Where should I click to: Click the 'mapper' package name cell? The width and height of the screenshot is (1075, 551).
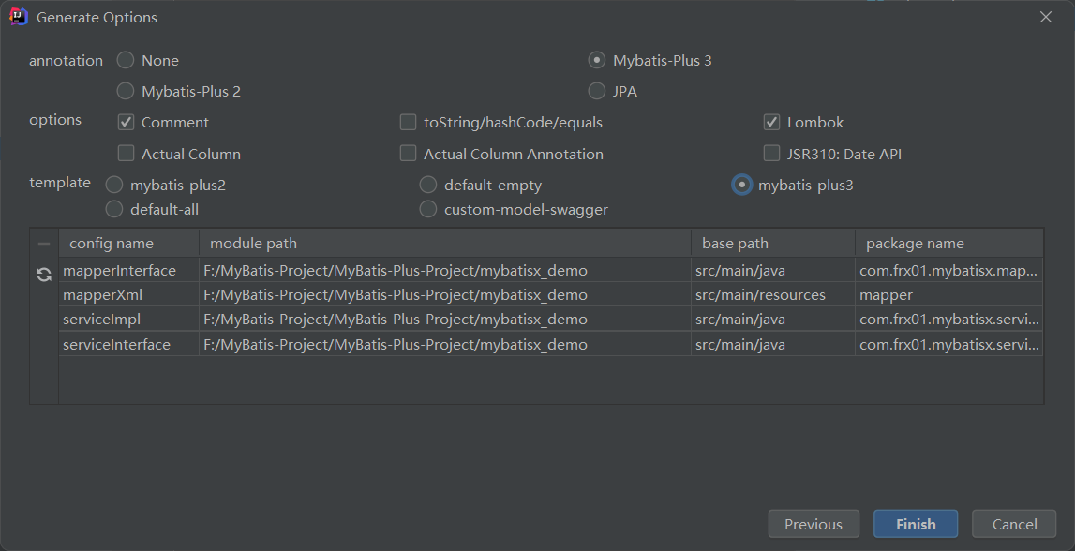(x=949, y=294)
